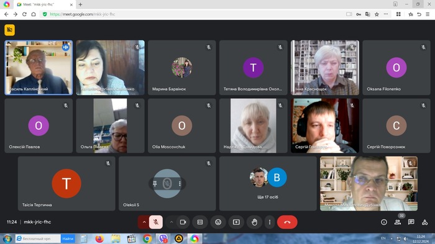
Task: Pin the Oleksii S tile
Action: [155, 183]
